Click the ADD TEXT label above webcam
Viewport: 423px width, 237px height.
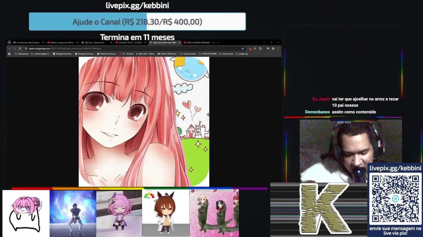click(344, 122)
